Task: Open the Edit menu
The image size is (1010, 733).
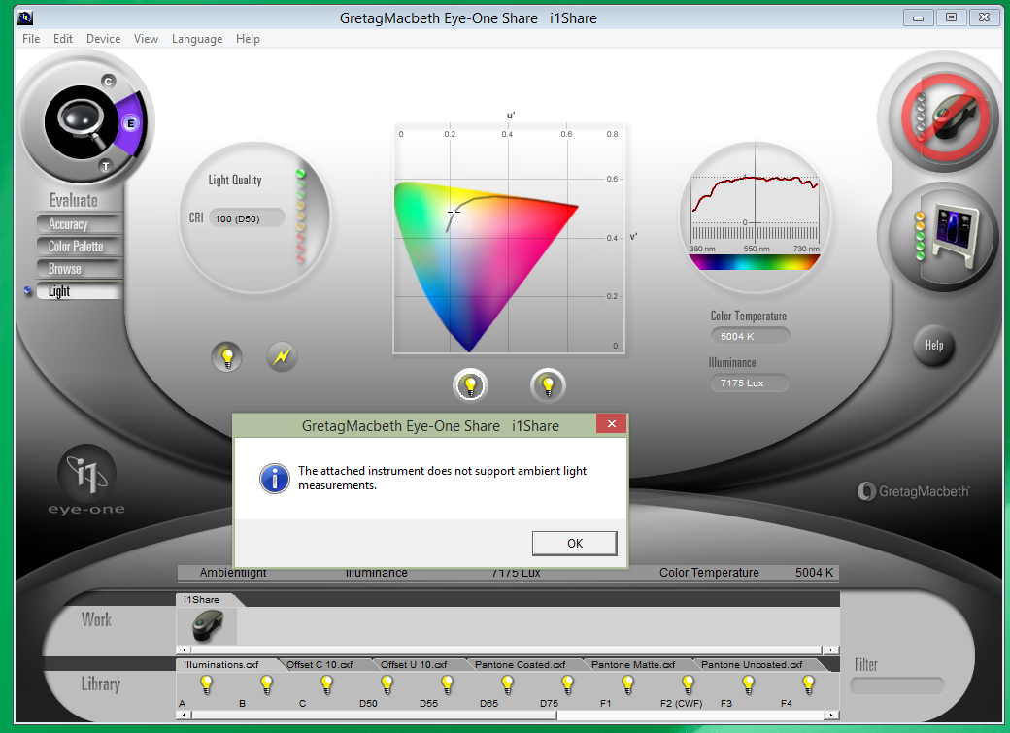Action: 63,39
